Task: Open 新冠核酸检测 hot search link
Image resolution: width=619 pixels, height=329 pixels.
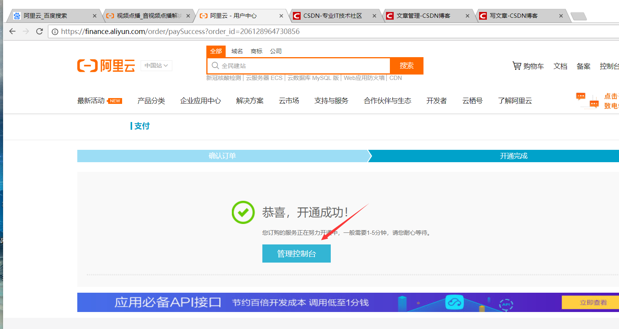Action: [x=224, y=78]
